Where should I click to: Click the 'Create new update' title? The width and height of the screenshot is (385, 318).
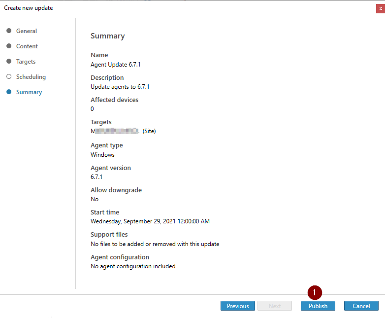coord(29,8)
